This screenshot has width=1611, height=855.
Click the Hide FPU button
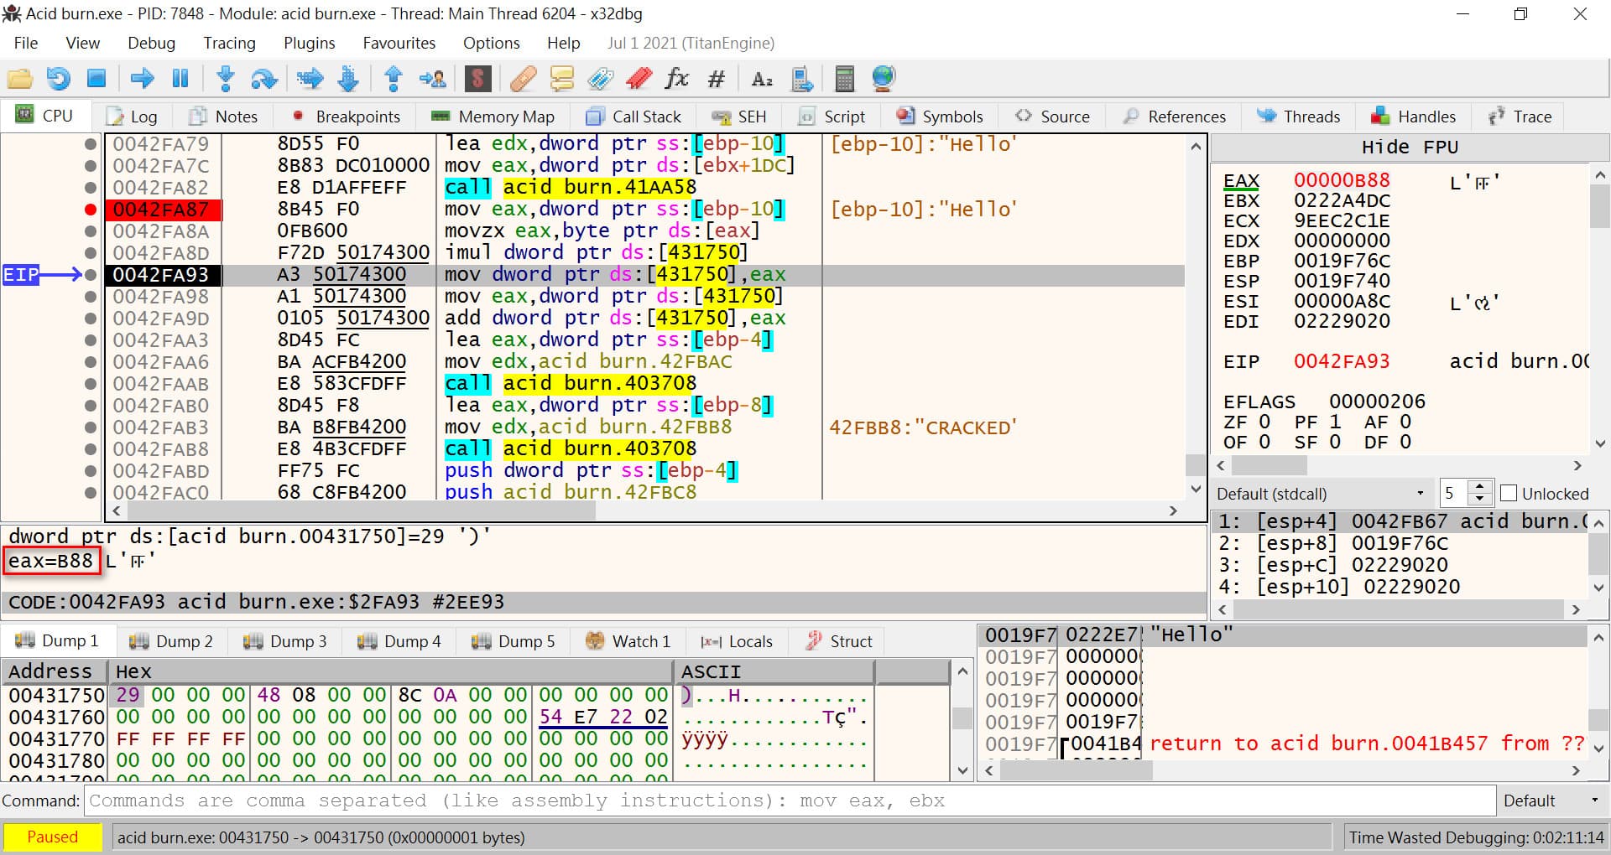[1409, 148]
